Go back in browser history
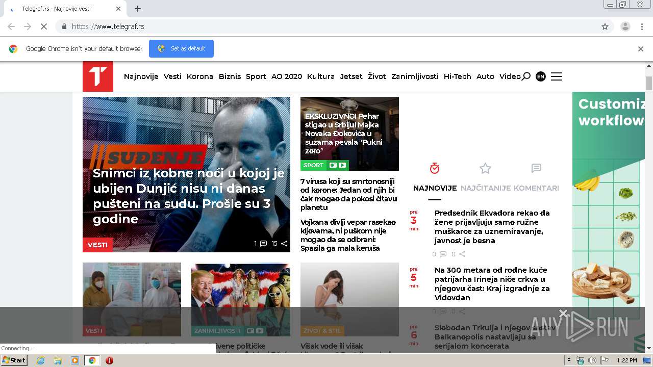653x367 pixels. coord(11,27)
